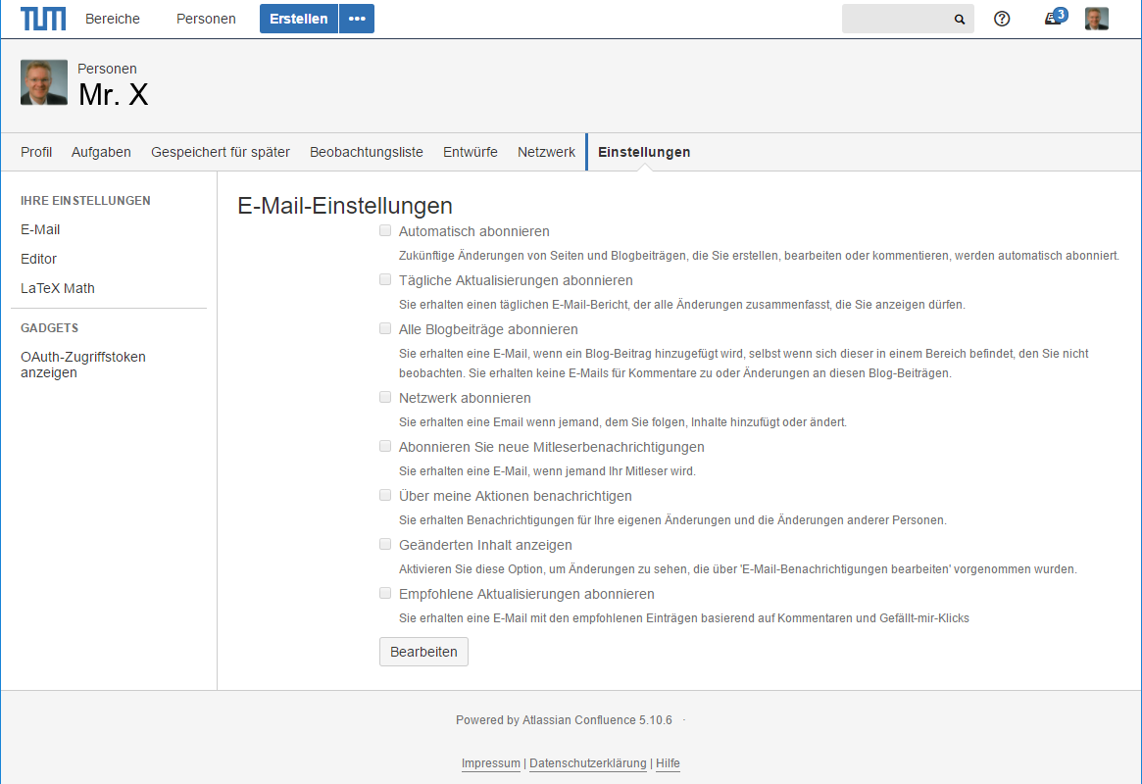Click the large Mr. X profile picture

pos(44,82)
